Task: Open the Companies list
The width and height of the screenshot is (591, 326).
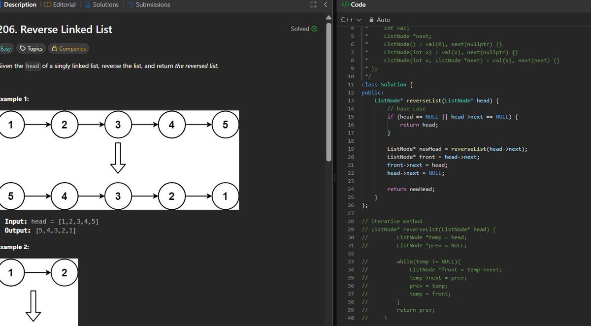Action: 68,48
